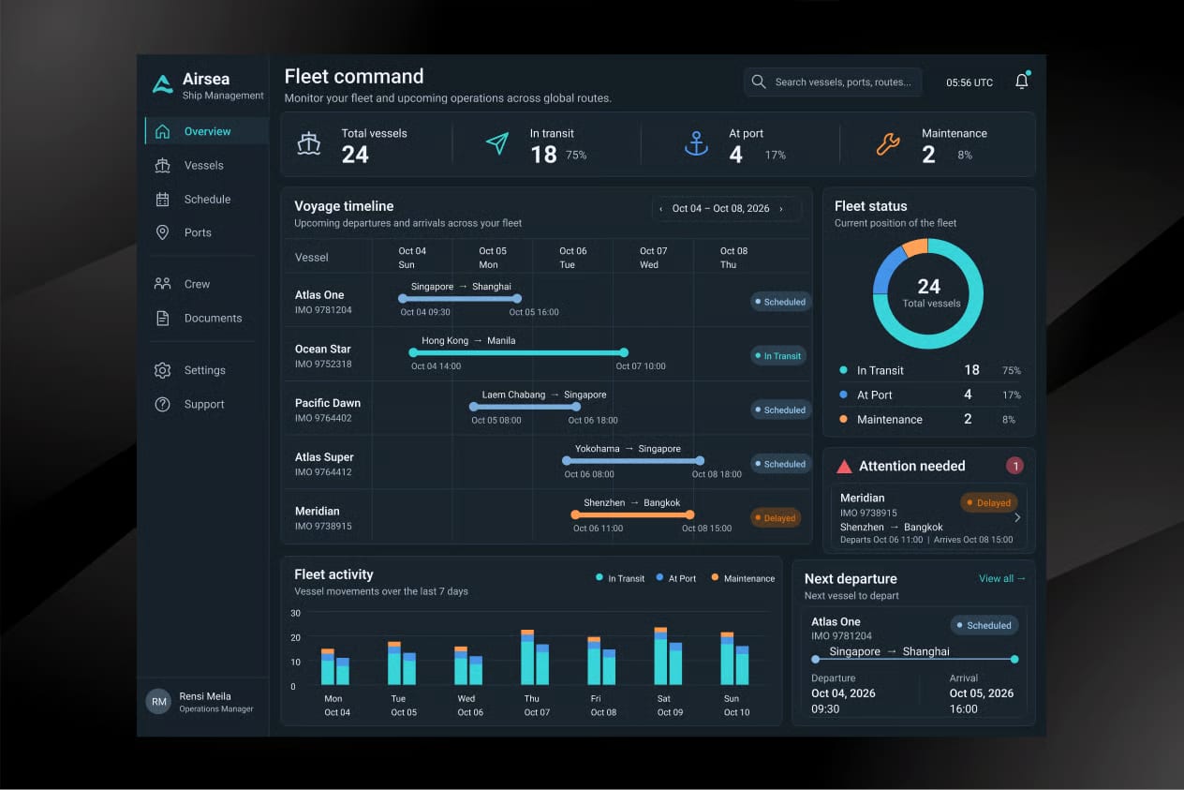The image size is (1184, 790).
Task: Click the Ports location pin icon
Action: click(163, 232)
